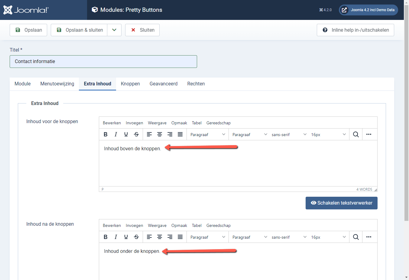
Task: Click the Opslaan button
Action: [x=28, y=30]
